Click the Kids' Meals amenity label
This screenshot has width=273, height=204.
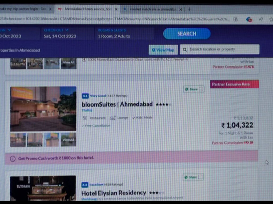click(144, 118)
